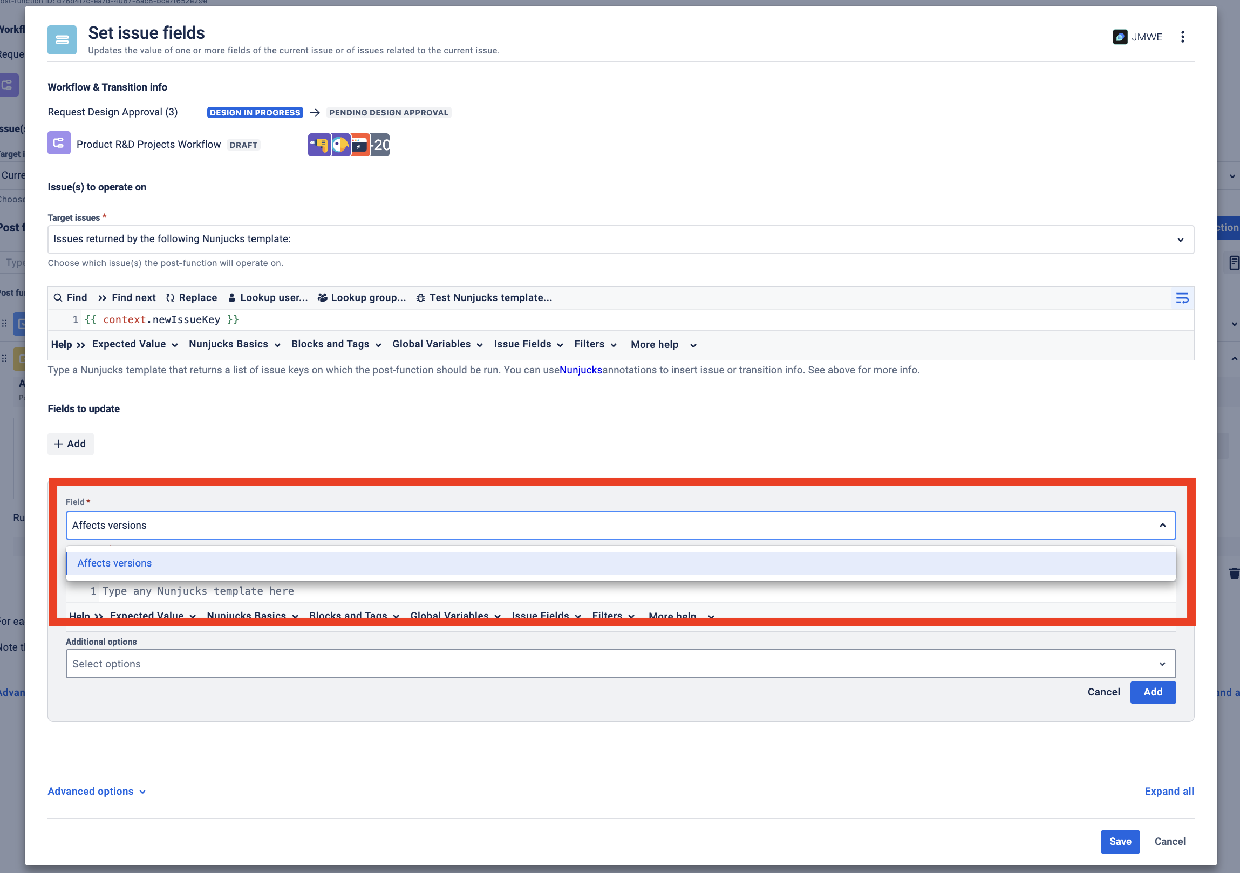Click Expand all link
Viewport: 1240px width, 873px height.
click(x=1169, y=791)
